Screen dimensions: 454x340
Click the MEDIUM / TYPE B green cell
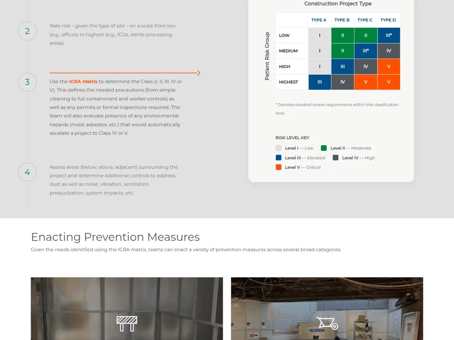pyautogui.click(x=343, y=51)
